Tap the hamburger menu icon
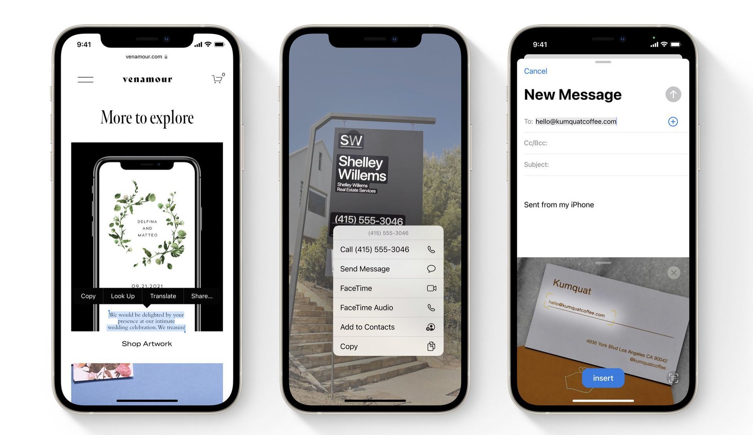The image size is (753, 435). click(x=85, y=79)
